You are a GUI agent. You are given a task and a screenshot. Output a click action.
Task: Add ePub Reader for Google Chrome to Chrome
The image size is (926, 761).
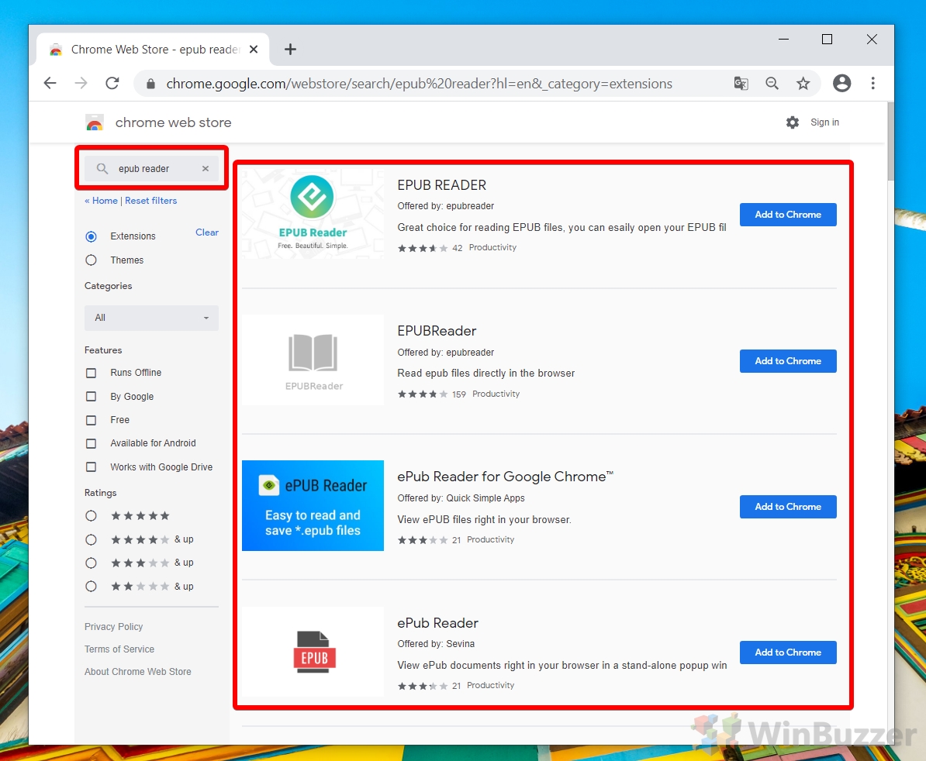[x=788, y=507]
